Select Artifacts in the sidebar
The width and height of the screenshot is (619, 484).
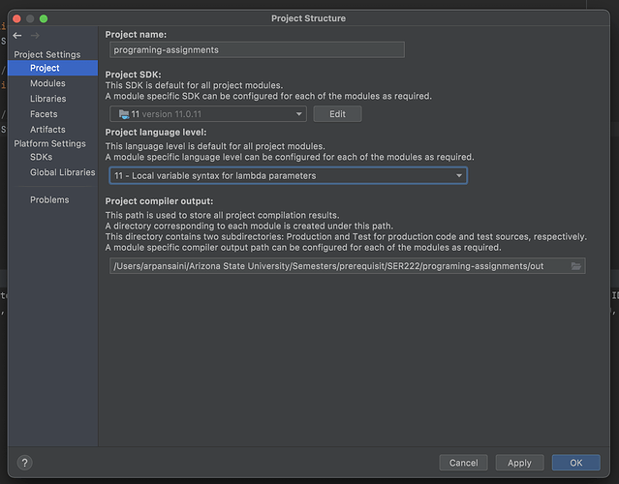click(47, 130)
